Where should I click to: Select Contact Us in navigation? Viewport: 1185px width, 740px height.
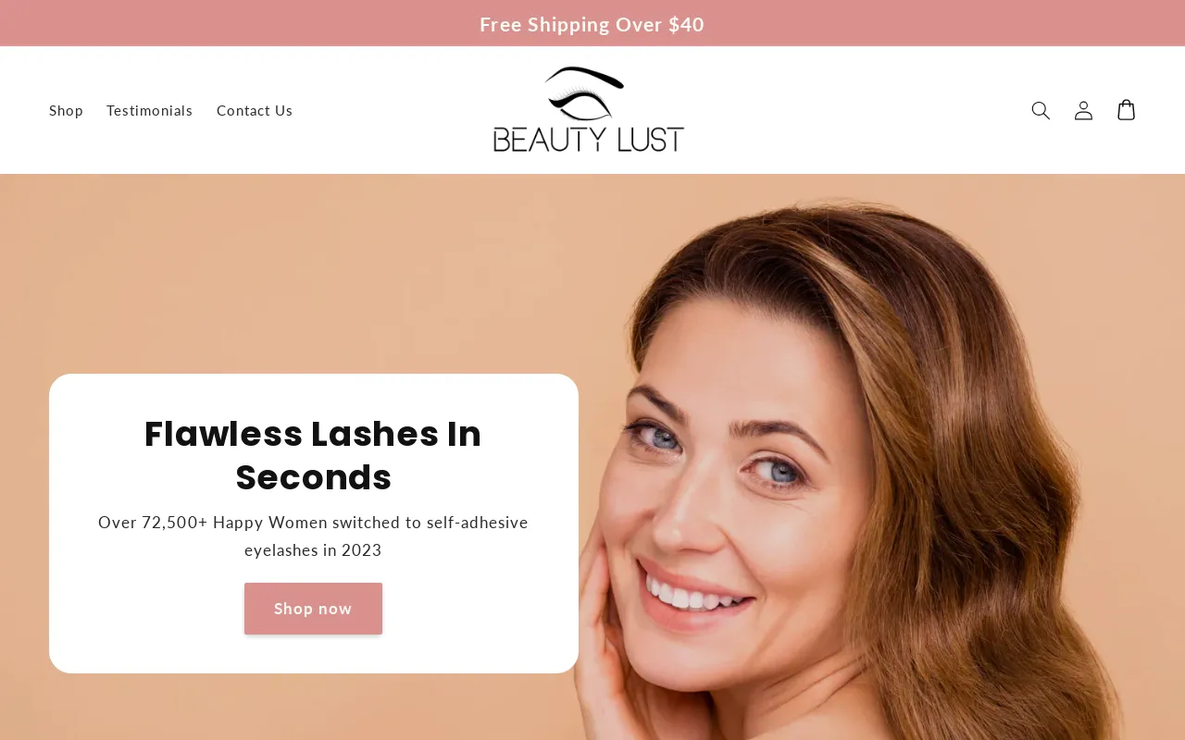pos(255,110)
